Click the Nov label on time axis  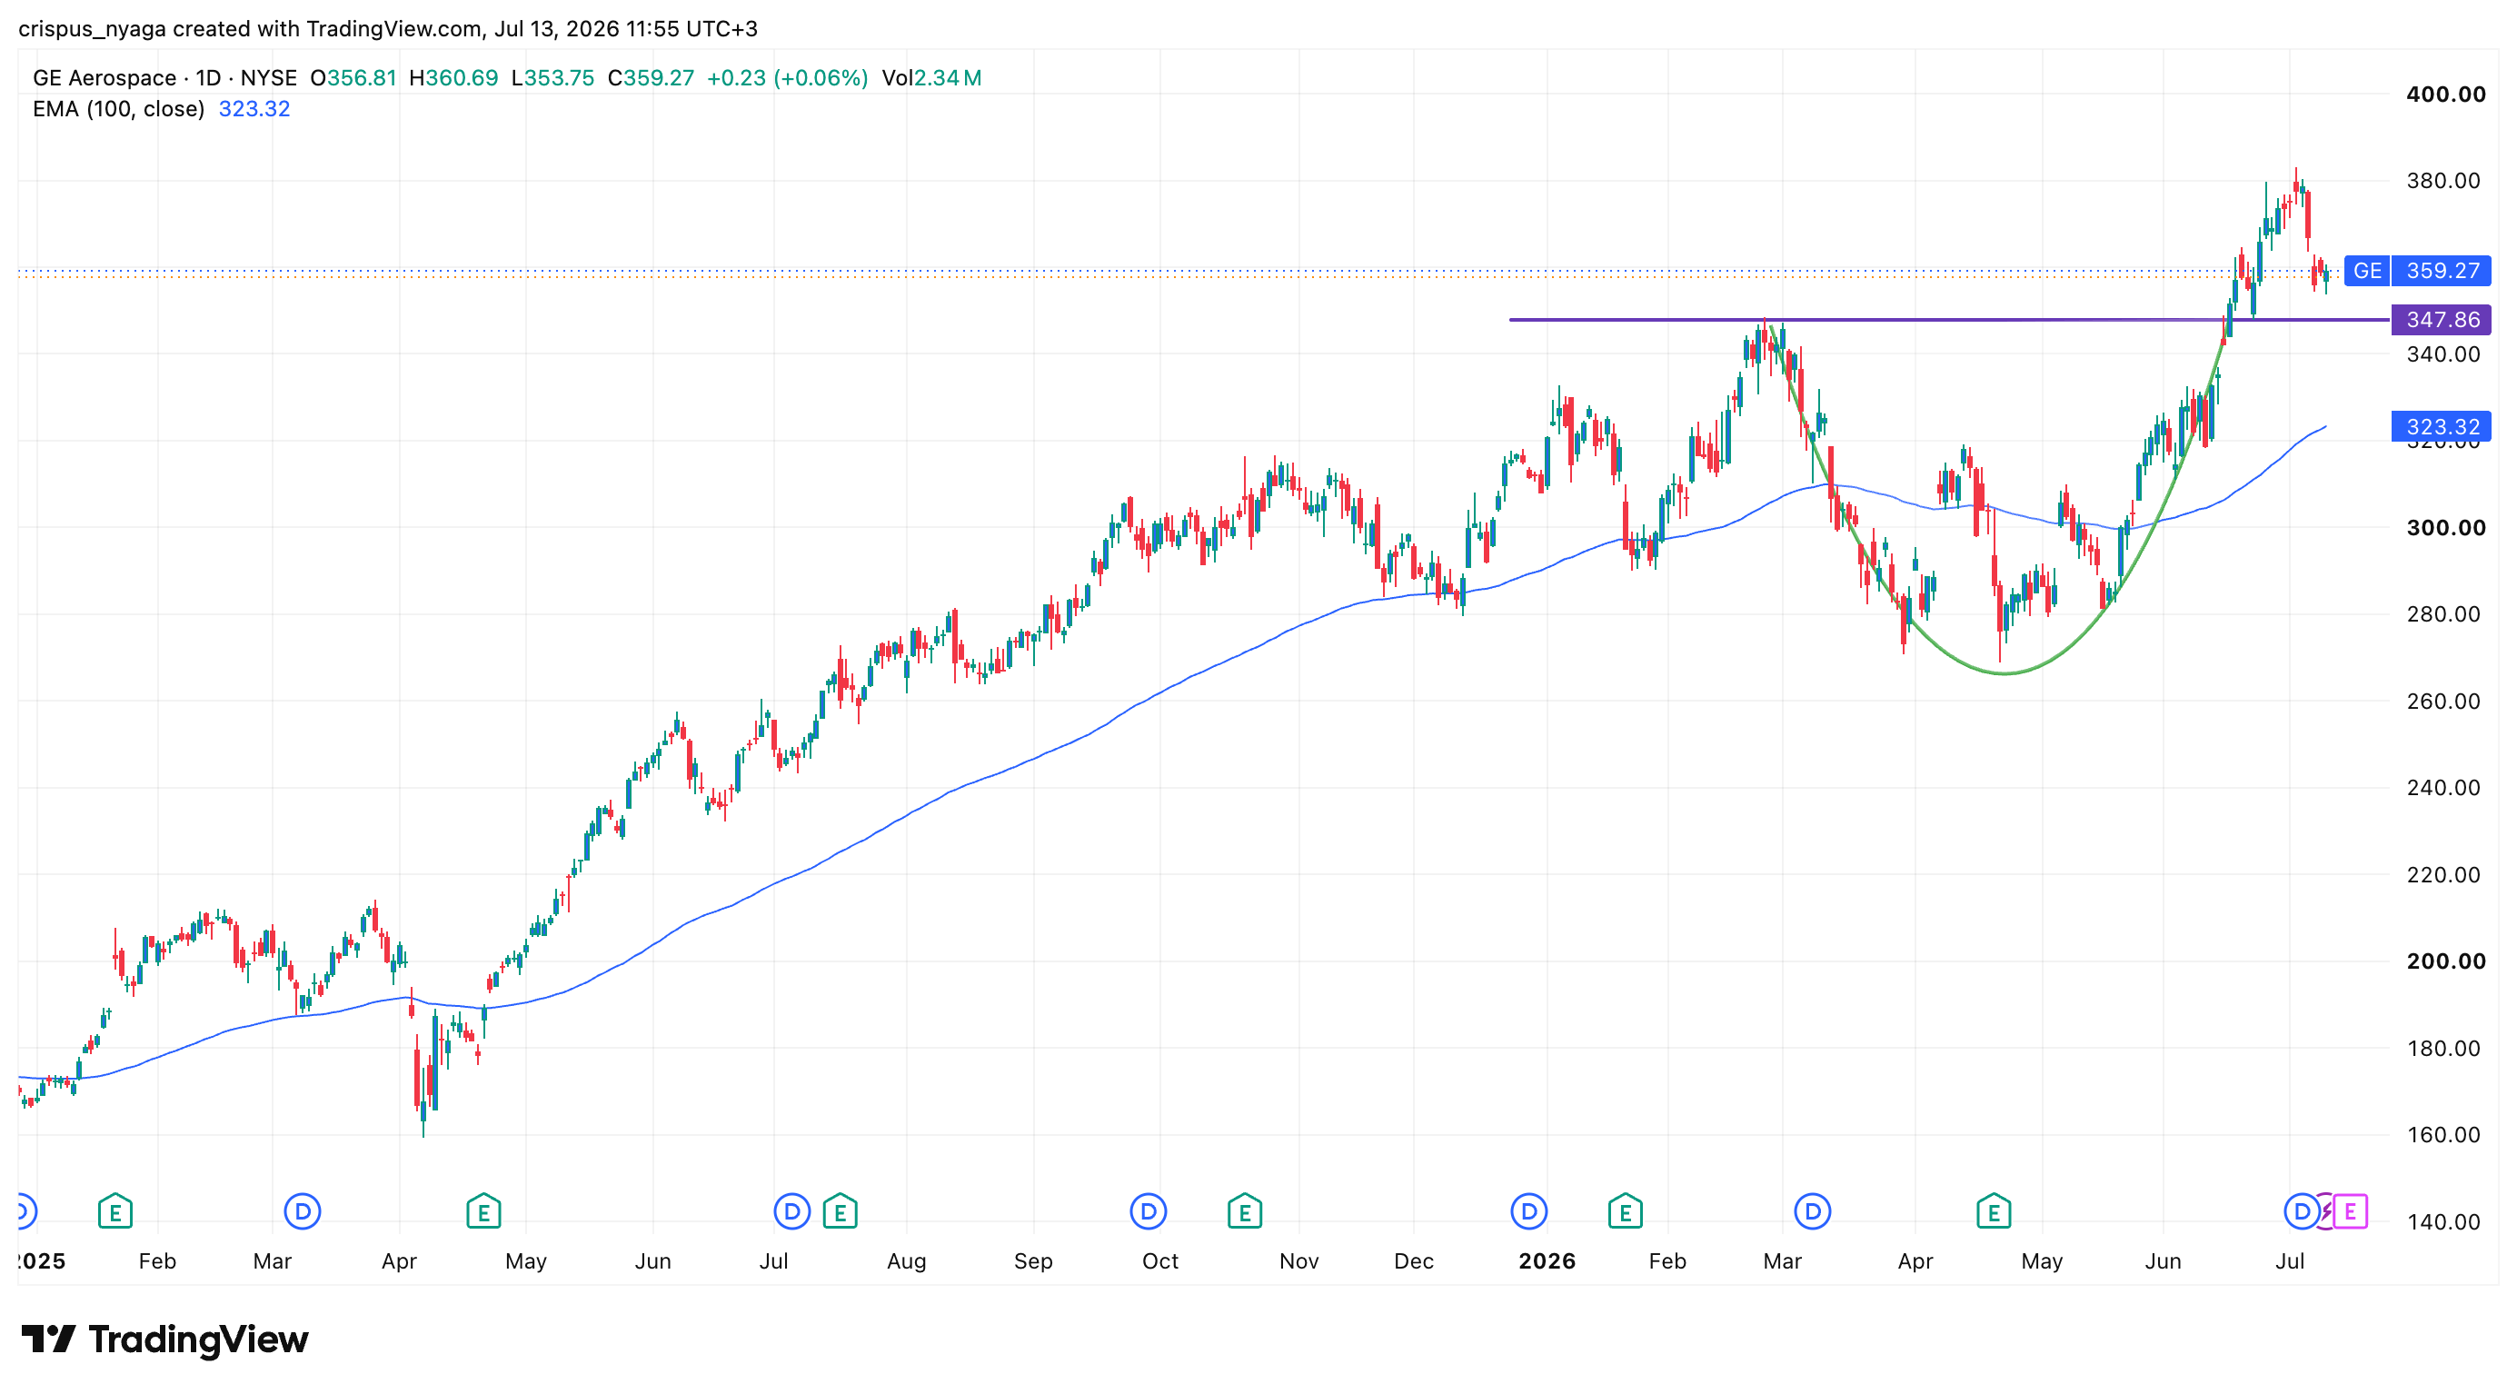coord(1298,1261)
